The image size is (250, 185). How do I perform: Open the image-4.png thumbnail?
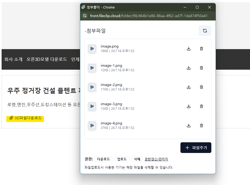(x=92, y=125)
